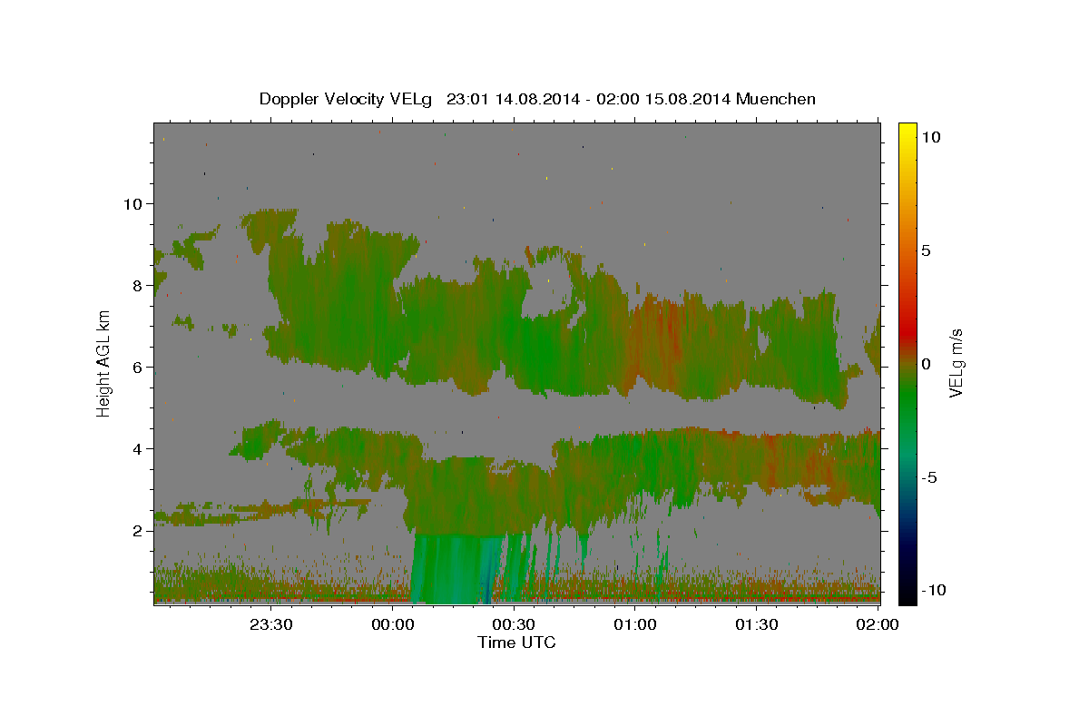1089x726 pixels.
Task: Click the upper cloud layer near 7 km at 00:30
Action: pyautogui.click(x=514, y=327)
